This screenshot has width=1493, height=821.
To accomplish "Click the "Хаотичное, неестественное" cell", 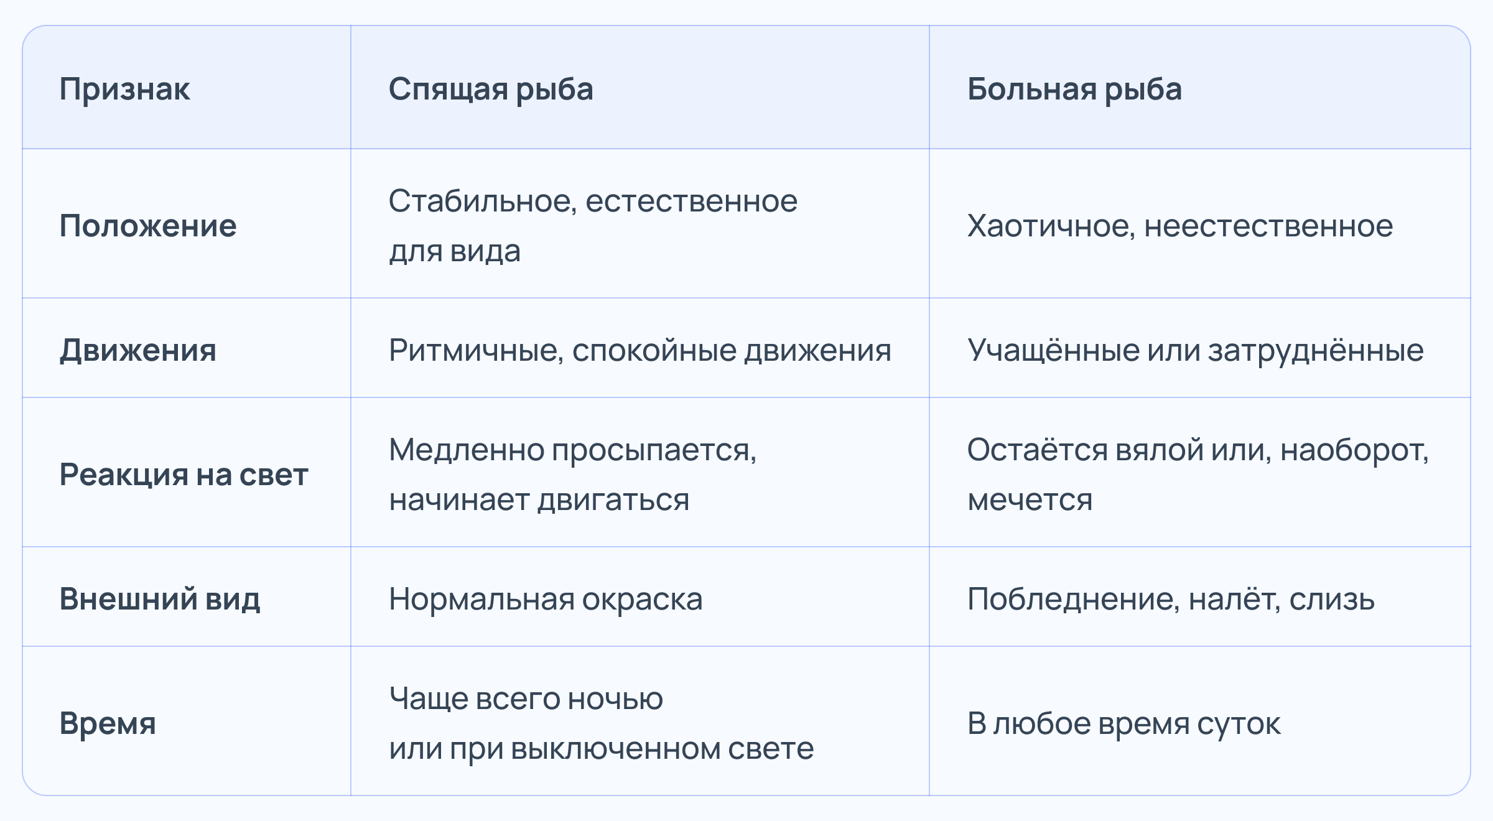I will pyautogui.click(x=1179, y=225).
